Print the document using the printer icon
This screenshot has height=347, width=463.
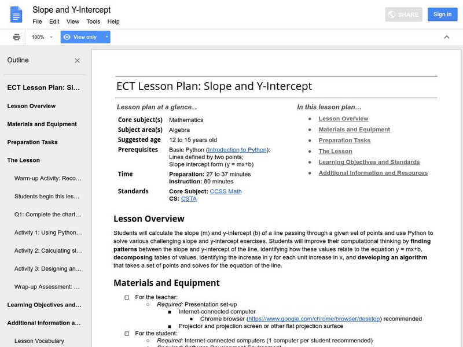coord(17,37)
